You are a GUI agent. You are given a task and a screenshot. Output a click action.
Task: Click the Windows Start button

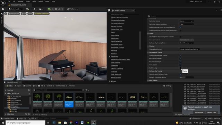coord(3,123)
